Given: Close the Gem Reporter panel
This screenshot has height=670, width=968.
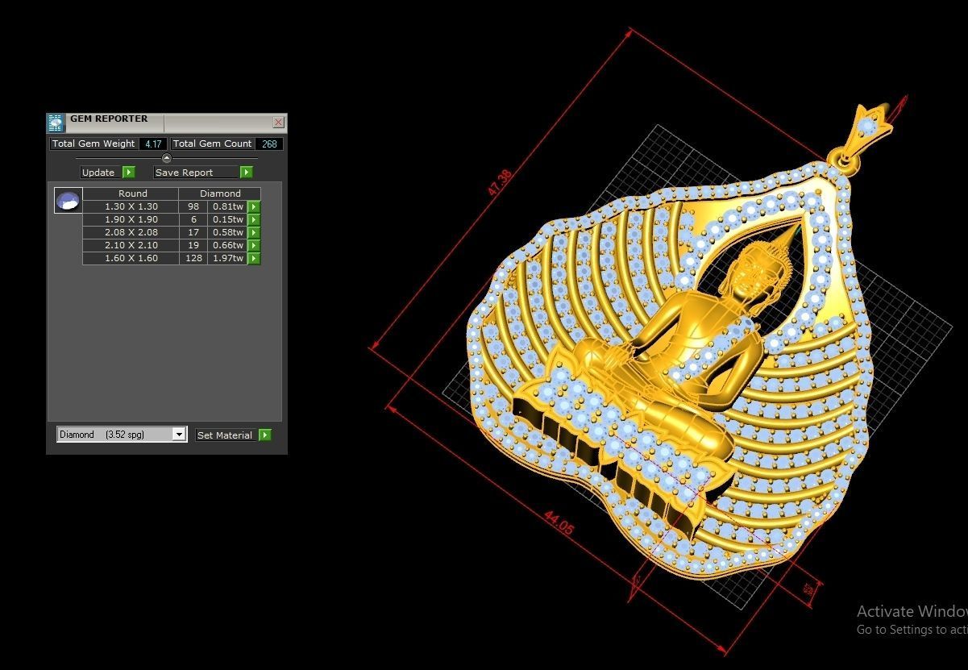Looking at the screenshot, I should 278,123.
